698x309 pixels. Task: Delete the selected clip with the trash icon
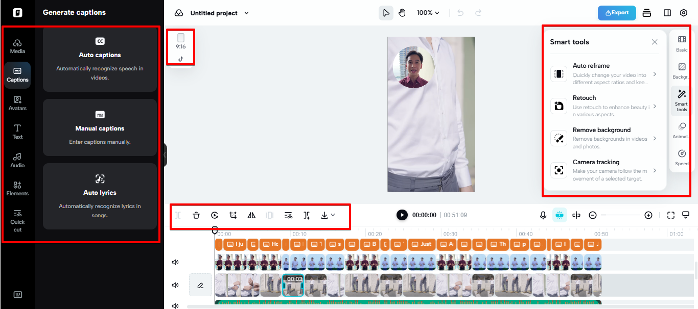pos(196,215)
